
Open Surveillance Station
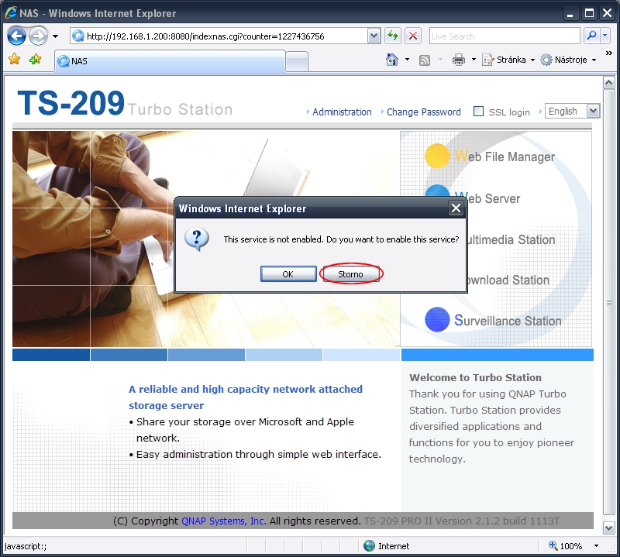(508, 320)
